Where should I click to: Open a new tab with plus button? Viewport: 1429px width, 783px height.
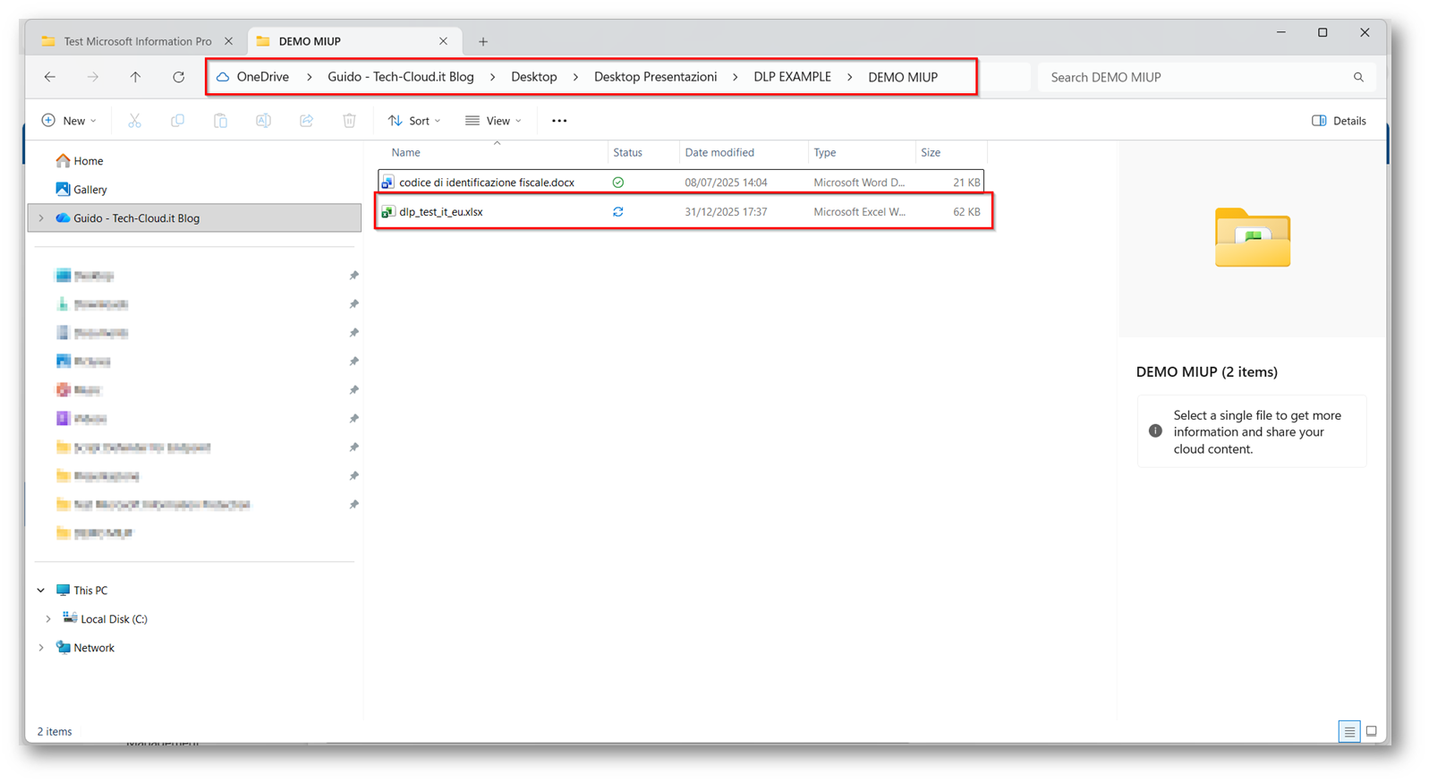(x=483, y=41)
